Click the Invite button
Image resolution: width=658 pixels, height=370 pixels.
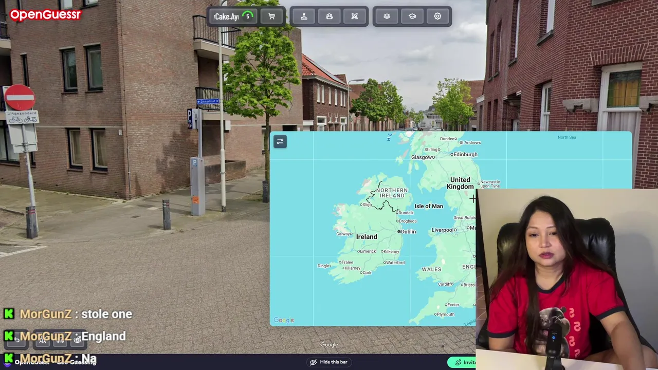coord(465,362)
